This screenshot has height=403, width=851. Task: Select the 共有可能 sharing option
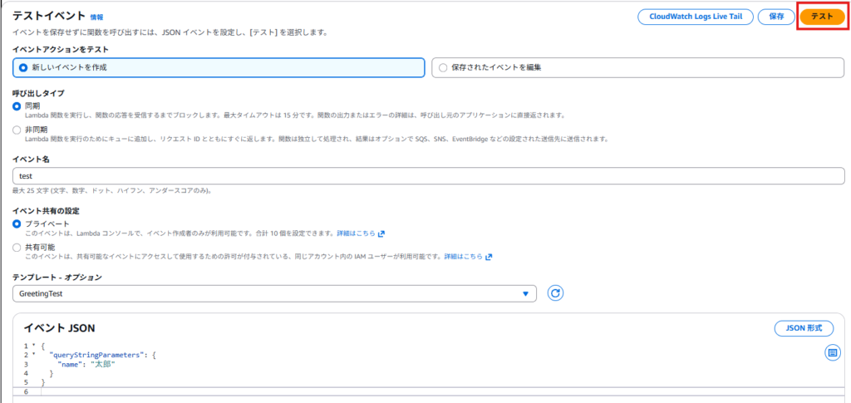click(17, 248)
